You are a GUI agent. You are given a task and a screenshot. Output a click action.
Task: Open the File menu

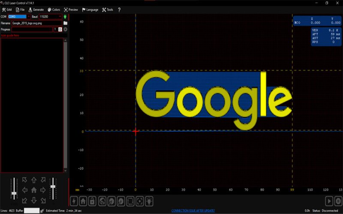pos(20,9)
